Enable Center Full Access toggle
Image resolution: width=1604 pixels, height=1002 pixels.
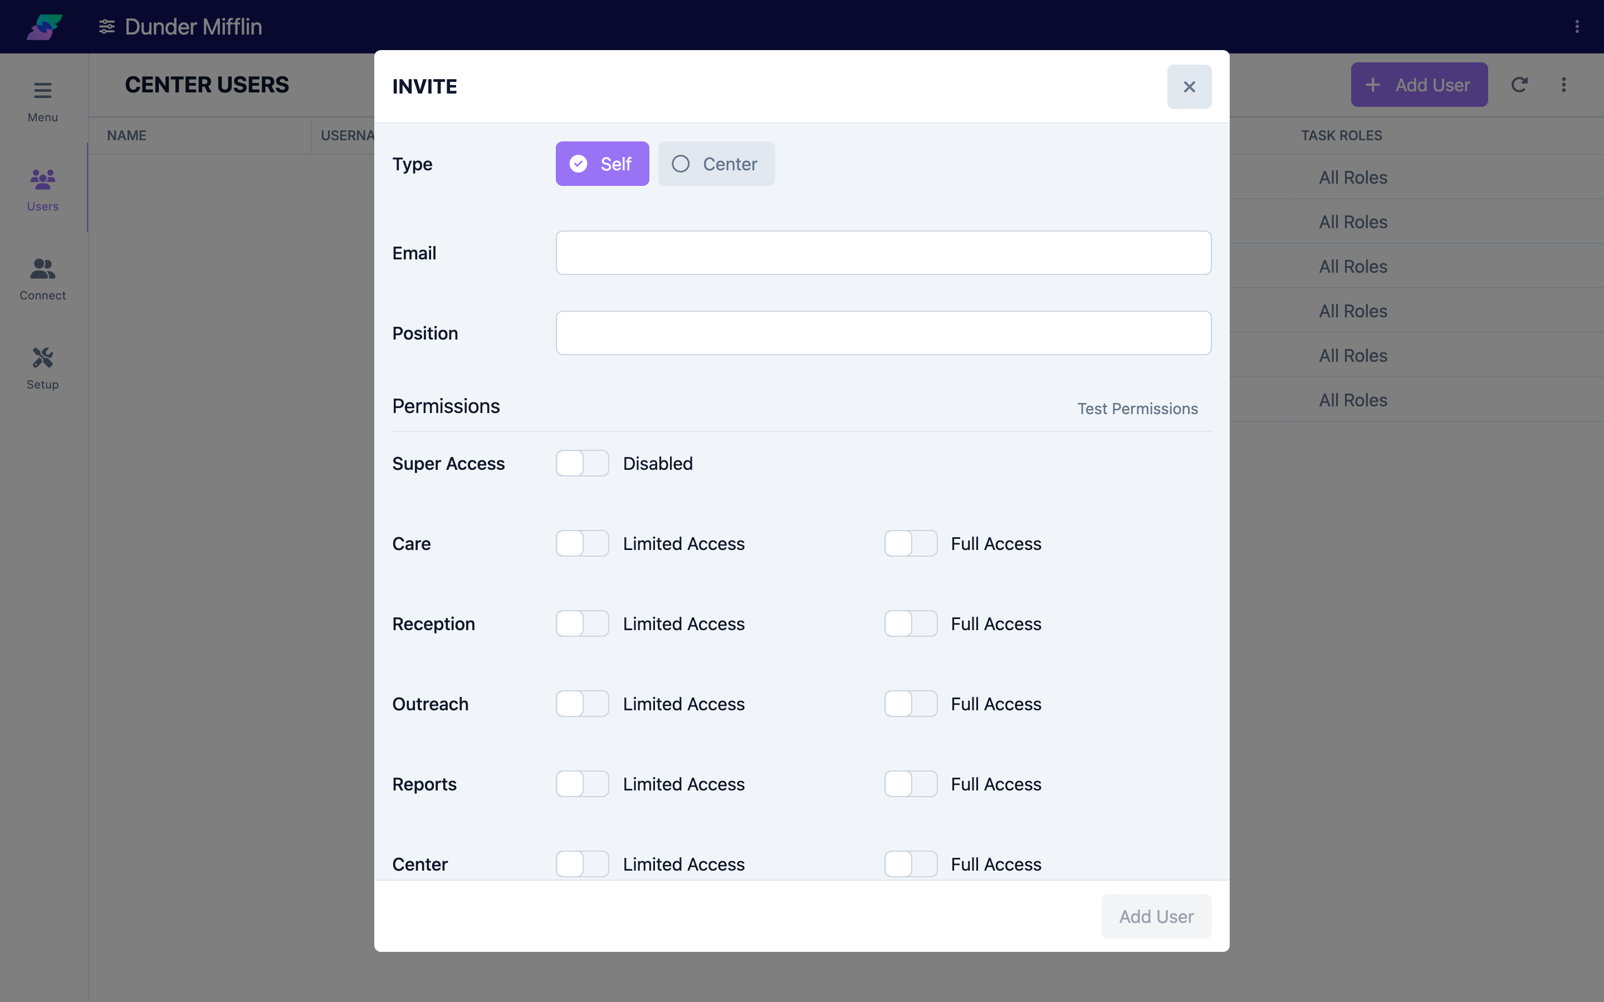click(x=911, y=864)
